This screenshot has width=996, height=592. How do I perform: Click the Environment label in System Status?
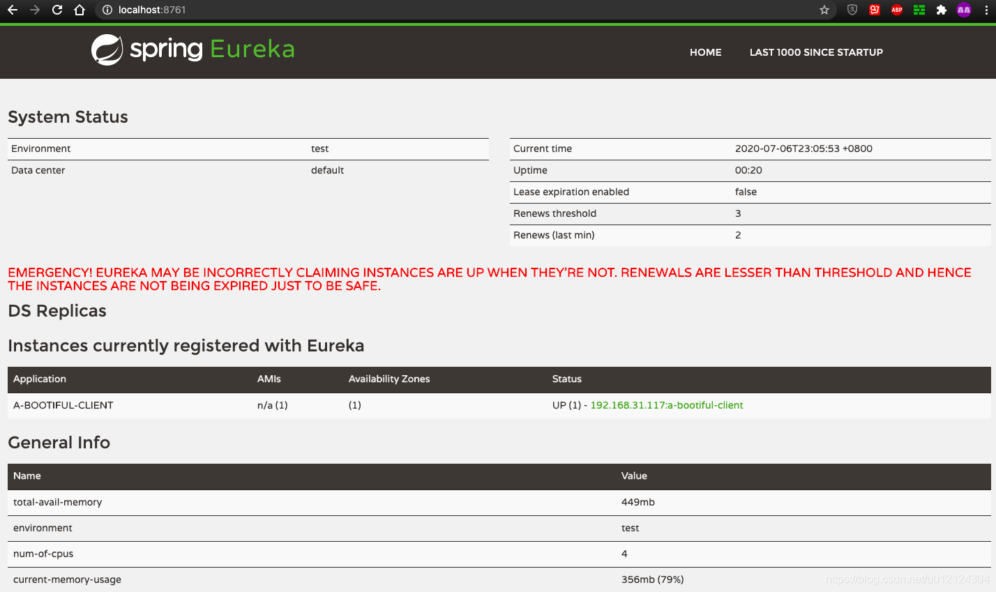click(x=40, y=149)
